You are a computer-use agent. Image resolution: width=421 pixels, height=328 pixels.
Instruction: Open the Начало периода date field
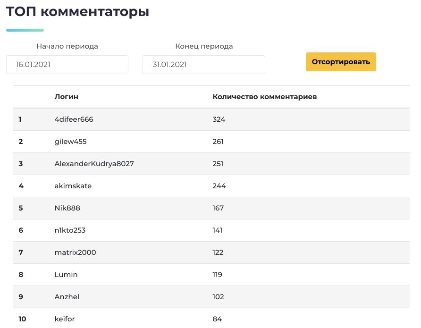coord(67,64)
